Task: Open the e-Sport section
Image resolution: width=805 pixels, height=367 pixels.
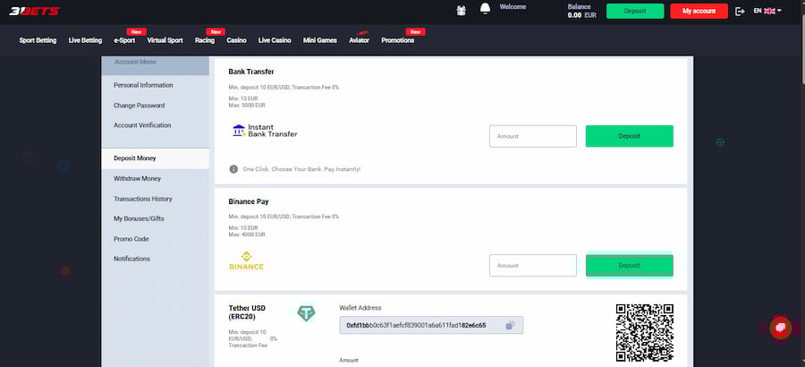Action: pyautogui.click(x=124, y=40)
